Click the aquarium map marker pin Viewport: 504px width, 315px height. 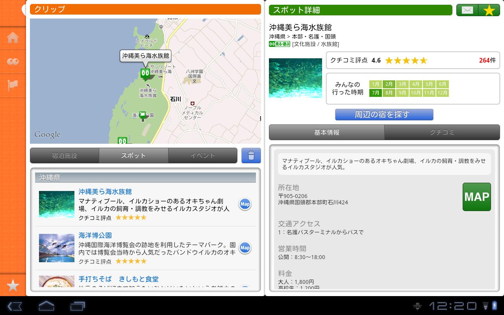click(x=145, y=73)
